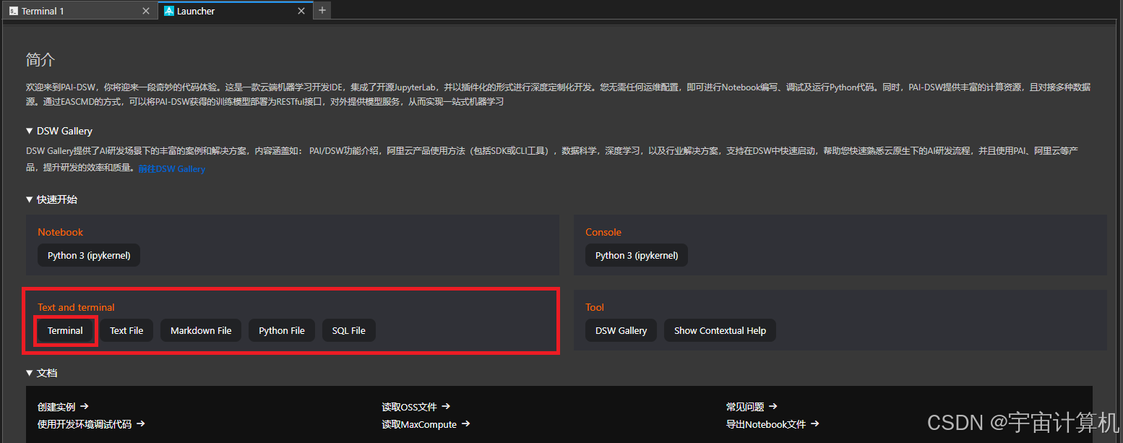Click the Launcher tab icon
The image size is (1123, 443).
pos(168,10)
